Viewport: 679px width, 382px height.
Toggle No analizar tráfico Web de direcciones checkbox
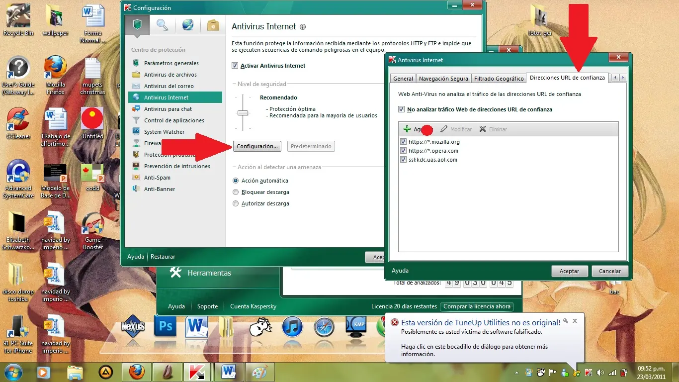(402, 109)
